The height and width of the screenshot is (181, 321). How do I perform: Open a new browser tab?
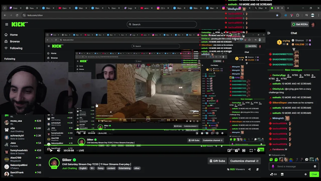288,8
